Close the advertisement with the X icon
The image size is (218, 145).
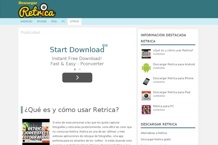[106, 45]
